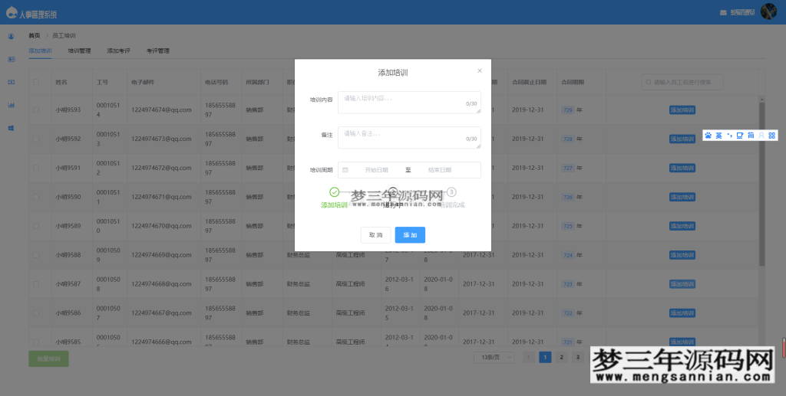
Task: Click the 723 contract term tag
Action: click(567, 284)
